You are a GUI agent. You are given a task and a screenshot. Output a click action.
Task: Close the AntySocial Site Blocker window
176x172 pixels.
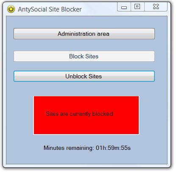(x=156, y=7)
